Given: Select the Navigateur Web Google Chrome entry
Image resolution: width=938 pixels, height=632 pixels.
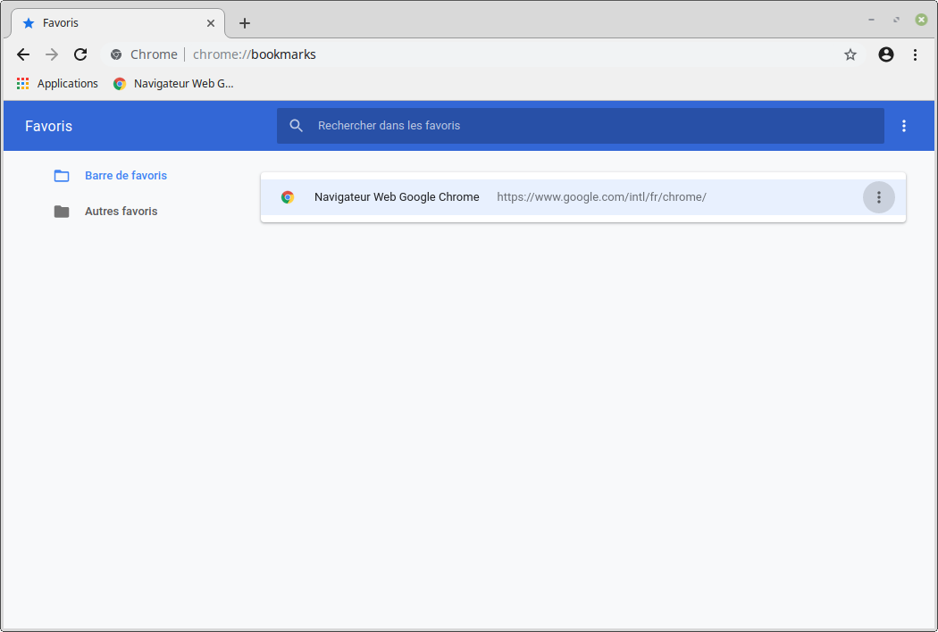Looking at the screenshot, I should [397, 197].
